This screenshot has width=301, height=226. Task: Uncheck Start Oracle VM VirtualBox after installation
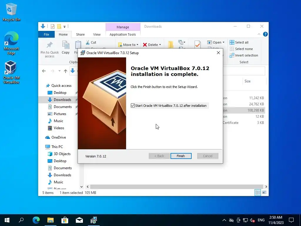tap(133, 106)
